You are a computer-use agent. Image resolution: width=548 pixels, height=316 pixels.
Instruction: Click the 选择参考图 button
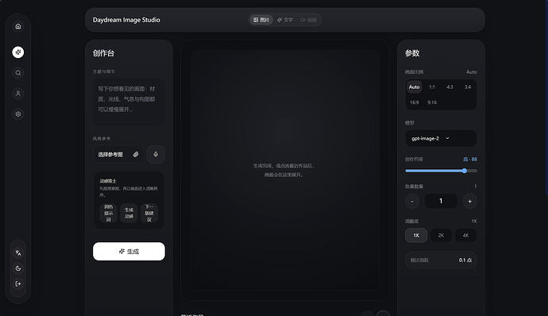click(x=118, y=154)
